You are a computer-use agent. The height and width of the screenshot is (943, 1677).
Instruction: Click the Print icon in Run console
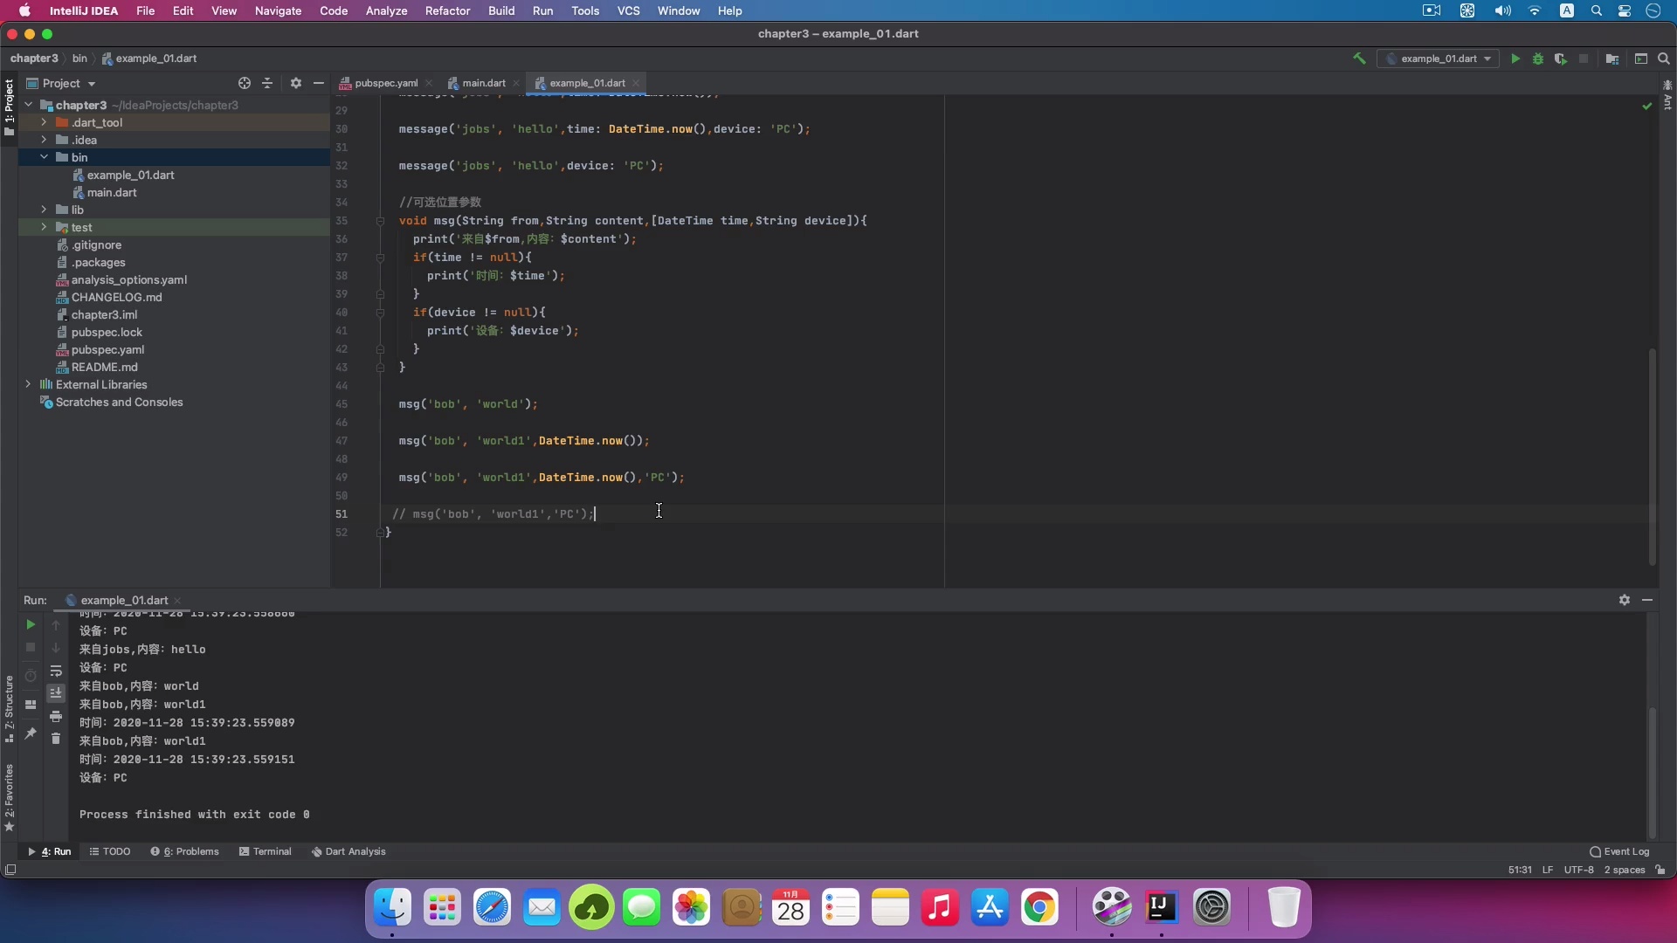click(56, 716)
